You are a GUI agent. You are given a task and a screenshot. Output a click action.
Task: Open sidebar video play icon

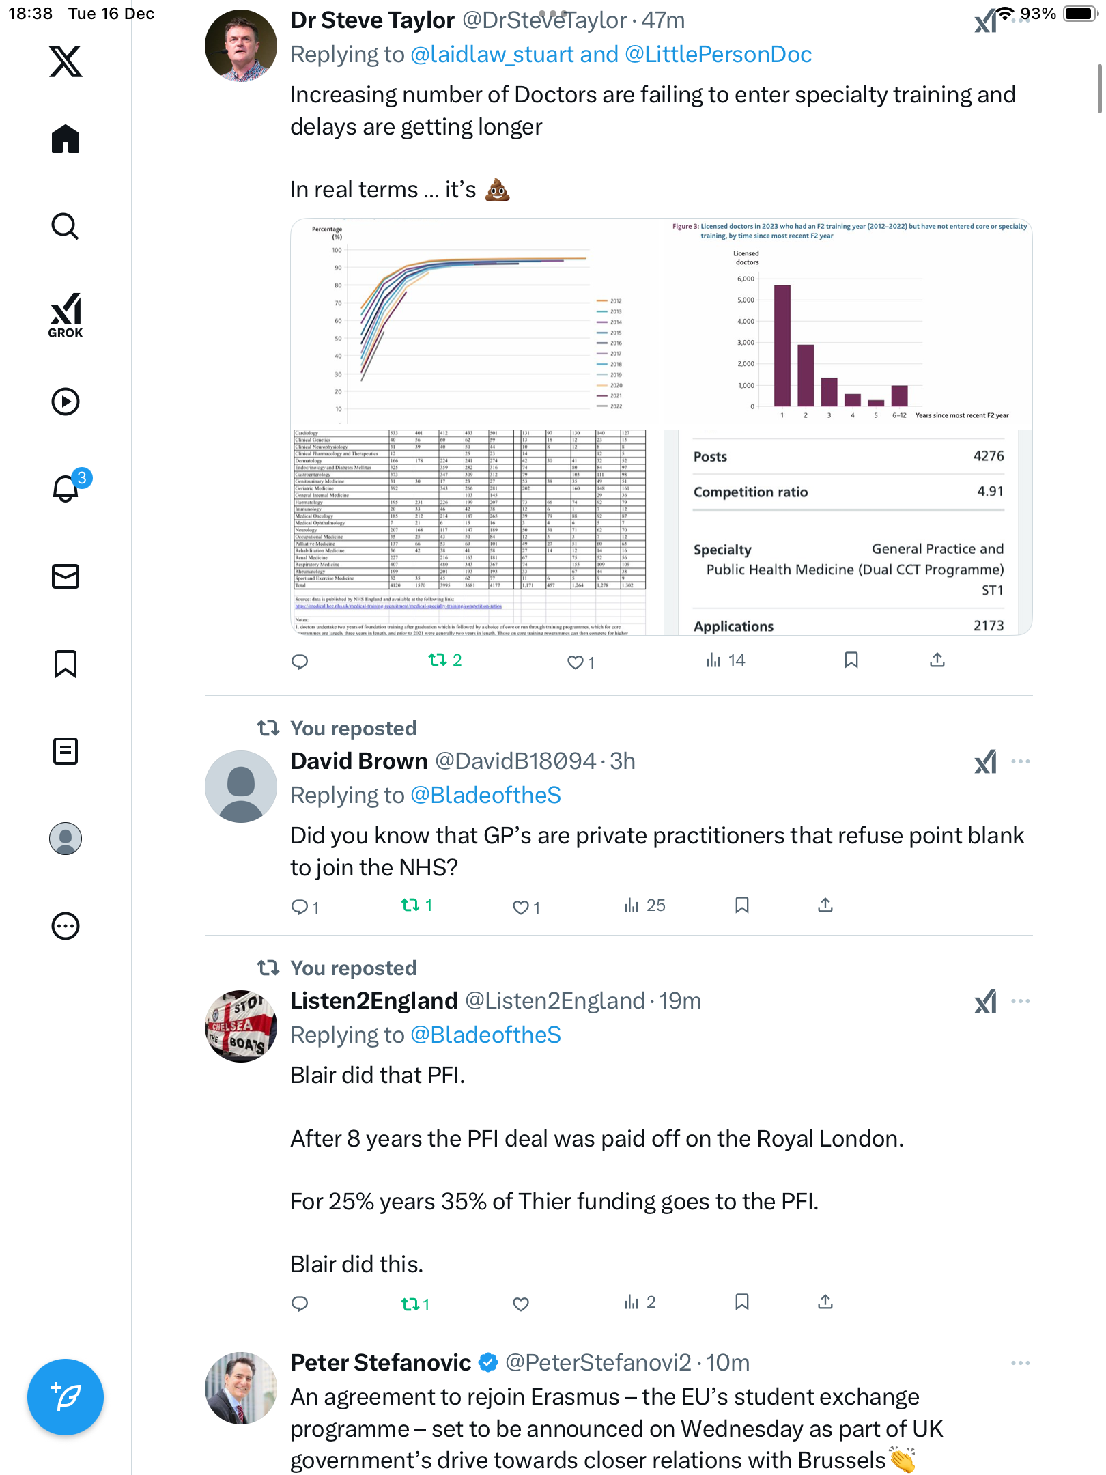(66, 402)
